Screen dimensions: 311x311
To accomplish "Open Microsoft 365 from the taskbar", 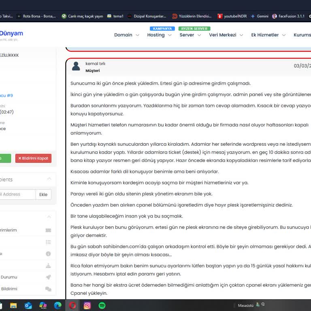I will [x=43, y=305].
